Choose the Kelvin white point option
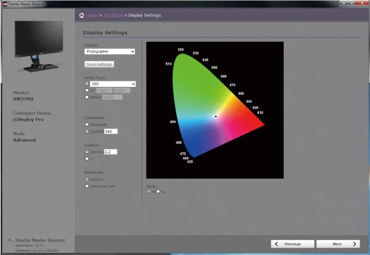Viewport: 370px width, 255px height. [x=86, y=97]
